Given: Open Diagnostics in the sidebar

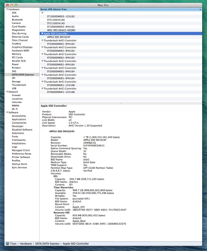Looking at the screenshot, I should tap(18, 30).
